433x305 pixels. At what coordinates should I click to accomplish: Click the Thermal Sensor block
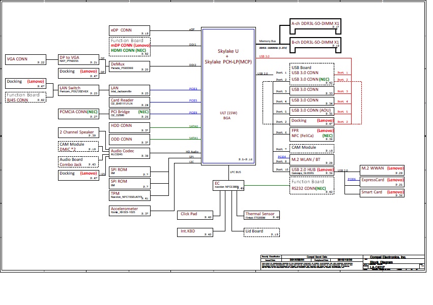[x=262, y=215]
